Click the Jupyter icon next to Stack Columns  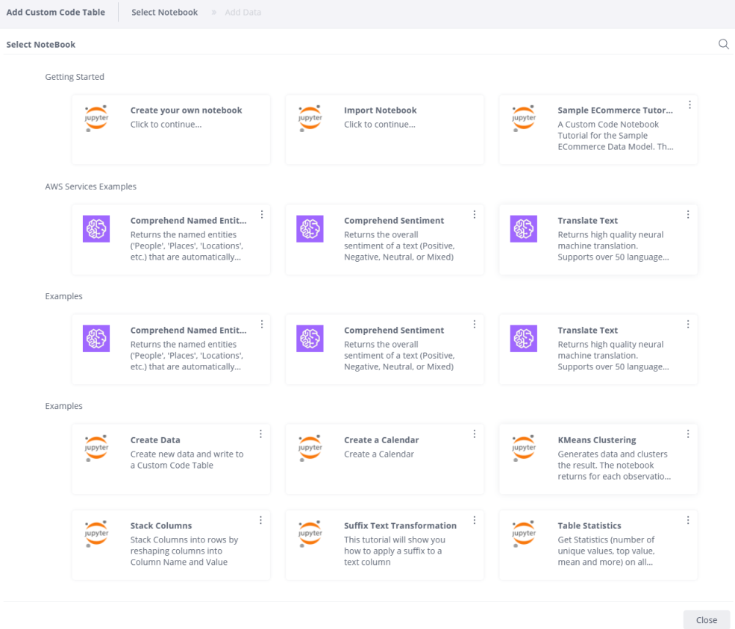96,533
